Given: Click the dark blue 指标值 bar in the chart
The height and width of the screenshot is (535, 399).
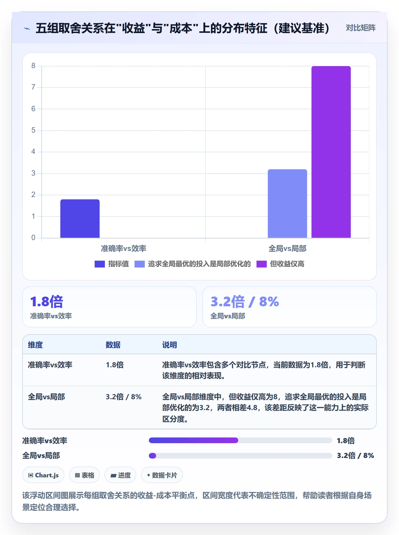Looking at the screenshot, I should pos(80,218).
